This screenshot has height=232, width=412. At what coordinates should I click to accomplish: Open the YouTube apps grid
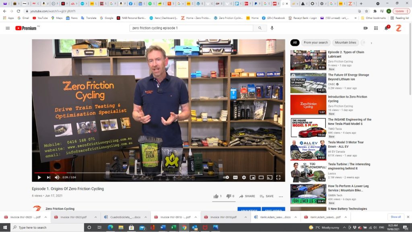pos(376,28)
